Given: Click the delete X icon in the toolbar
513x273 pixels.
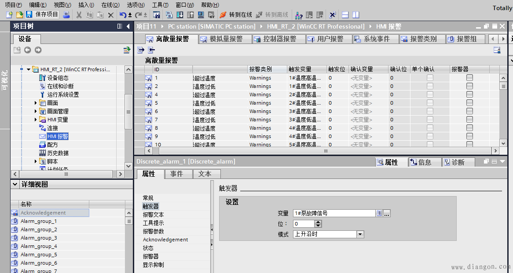Looking at the screenshot, I should pyautogui.click(x=111, y=15).
